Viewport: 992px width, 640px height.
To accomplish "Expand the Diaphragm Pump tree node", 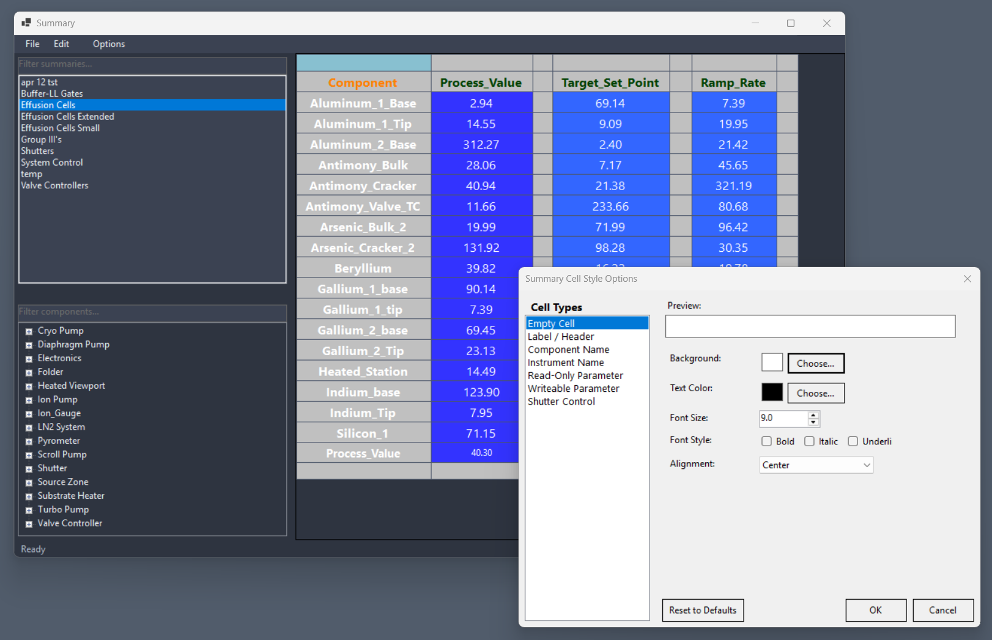I will [29, 345].
